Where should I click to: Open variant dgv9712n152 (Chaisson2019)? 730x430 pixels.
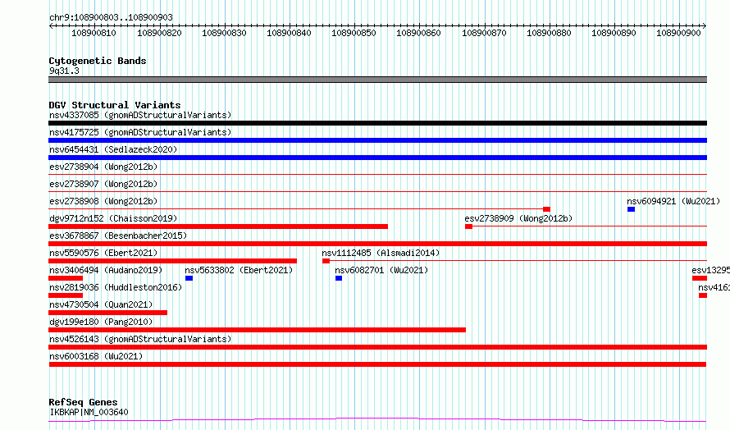(x=113, y=218)
